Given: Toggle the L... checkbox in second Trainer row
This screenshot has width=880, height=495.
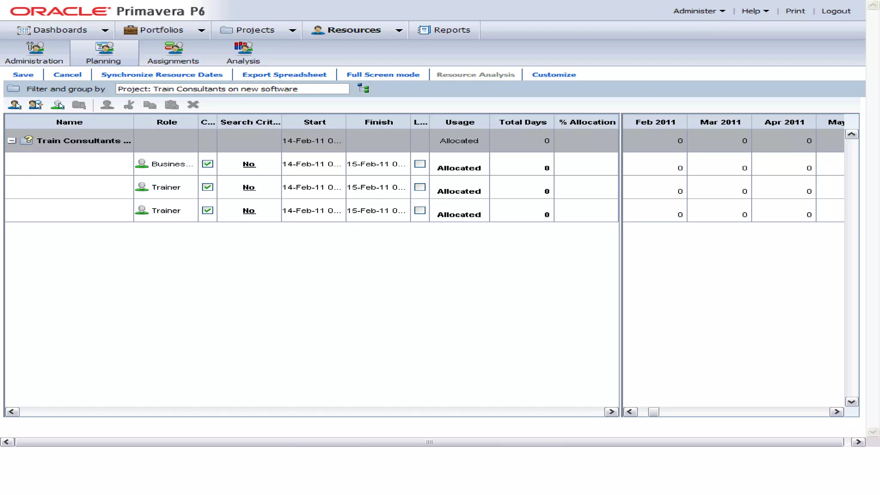Looking at the screenshot, I should [x=420, y=187].
